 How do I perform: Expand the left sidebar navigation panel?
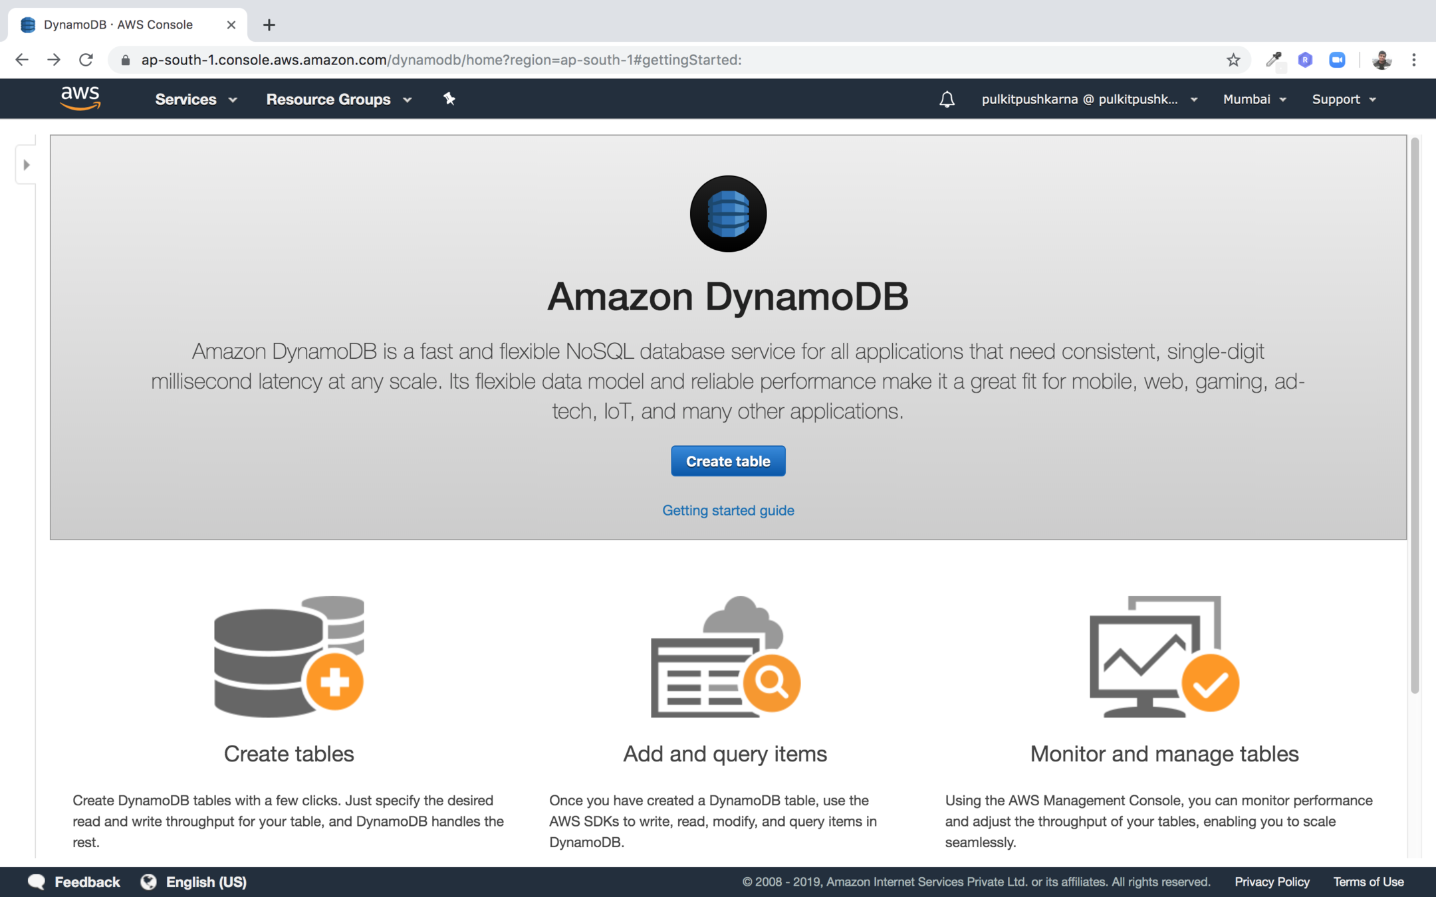click(x=26, y=165)
